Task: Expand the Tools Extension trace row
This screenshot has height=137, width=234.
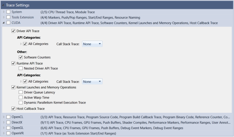Action: pos(4,17)
